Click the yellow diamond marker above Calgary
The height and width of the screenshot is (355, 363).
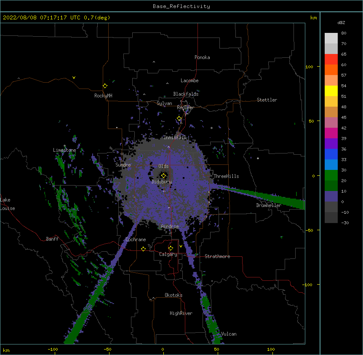coord(171,248)
